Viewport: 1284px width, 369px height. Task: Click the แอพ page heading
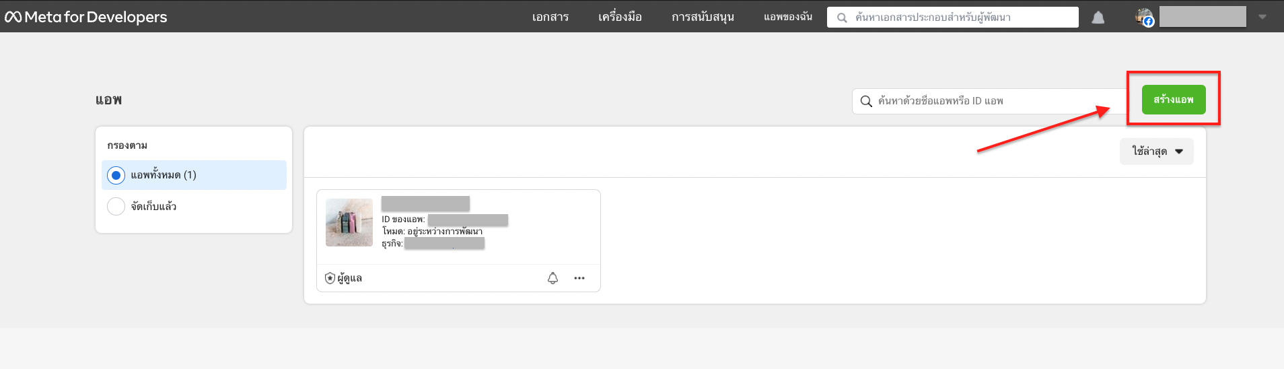coord(108,100)
